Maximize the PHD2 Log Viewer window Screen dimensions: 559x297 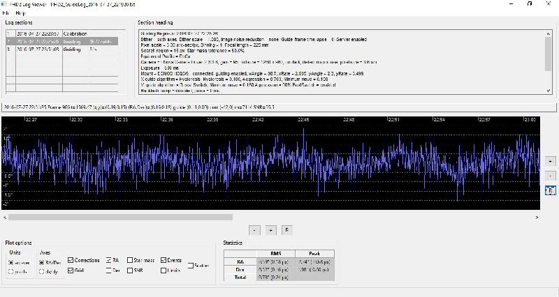[x=530, y=4]
